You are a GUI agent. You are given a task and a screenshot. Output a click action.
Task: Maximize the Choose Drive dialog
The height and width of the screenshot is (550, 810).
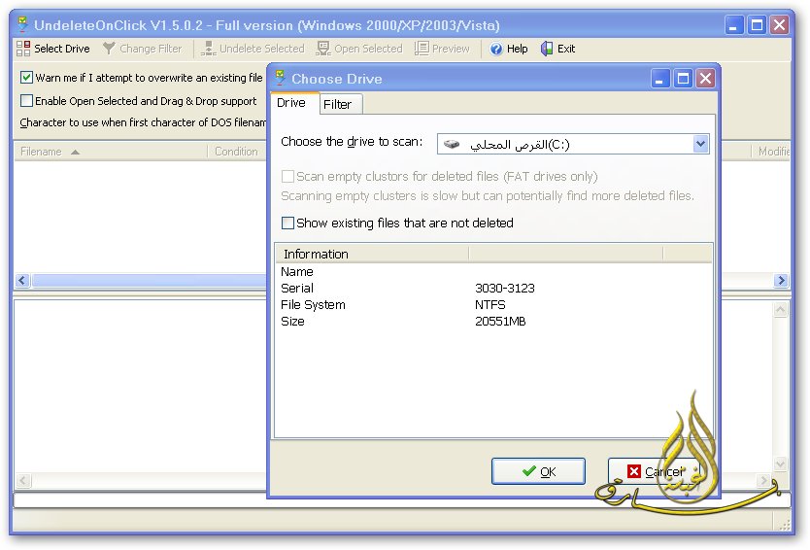[683, 79]
